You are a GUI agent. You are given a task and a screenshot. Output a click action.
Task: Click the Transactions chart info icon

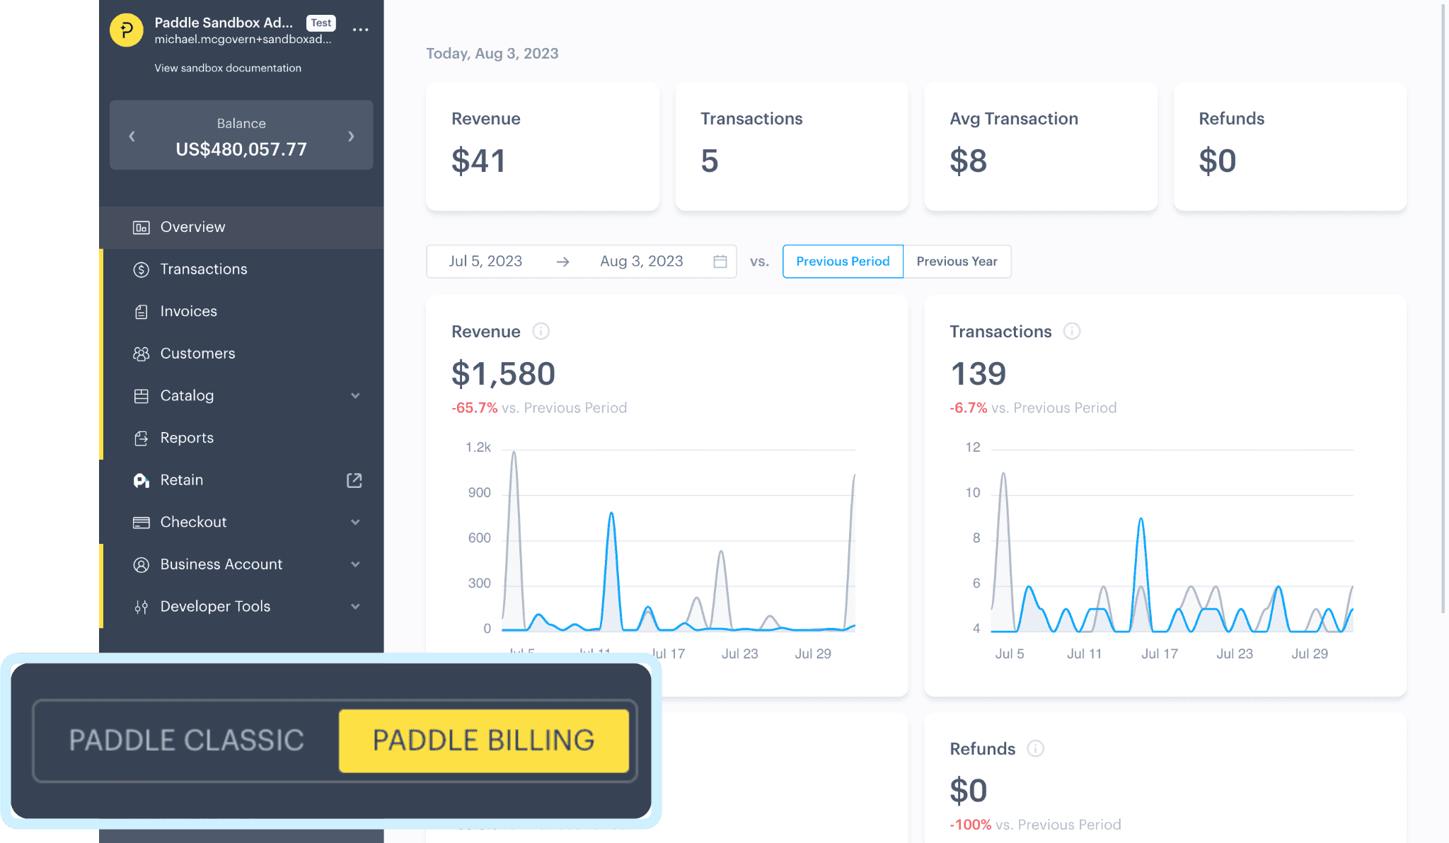(x=1071, y=331)
